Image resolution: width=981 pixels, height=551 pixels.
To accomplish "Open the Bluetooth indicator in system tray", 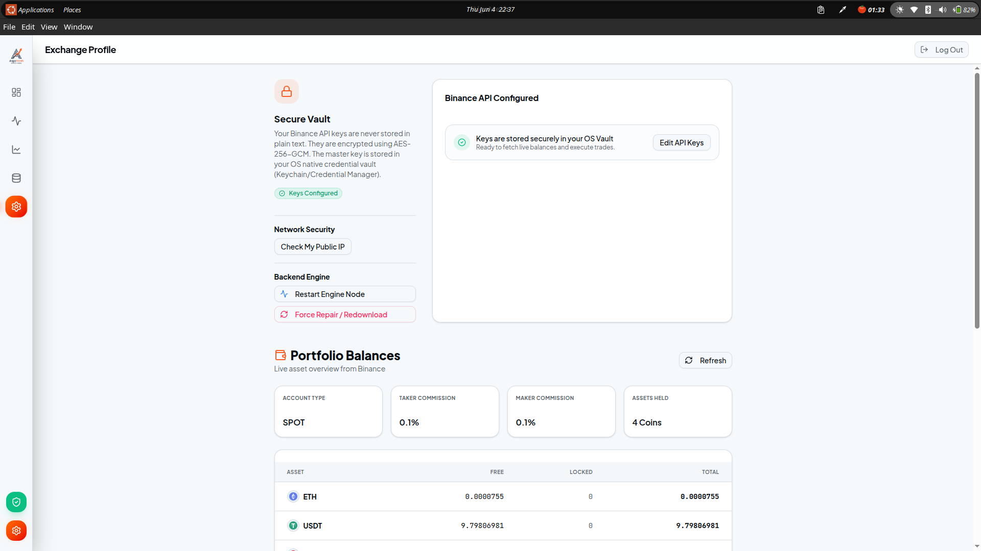I will 928,10.
